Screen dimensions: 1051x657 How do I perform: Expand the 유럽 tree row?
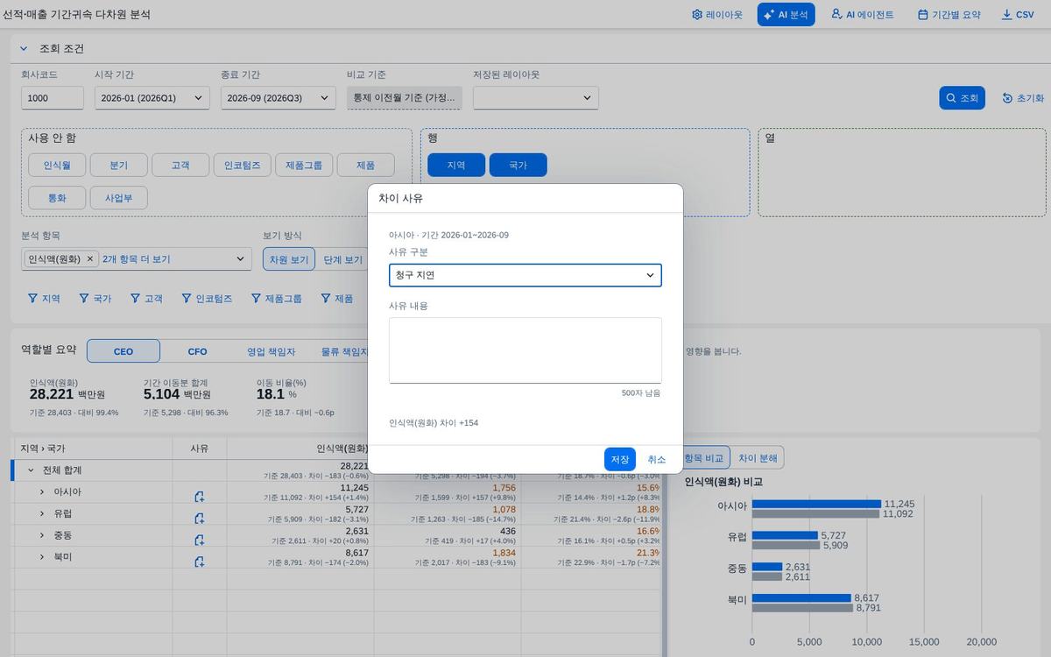pyautogui.click(x=41, y=513)
